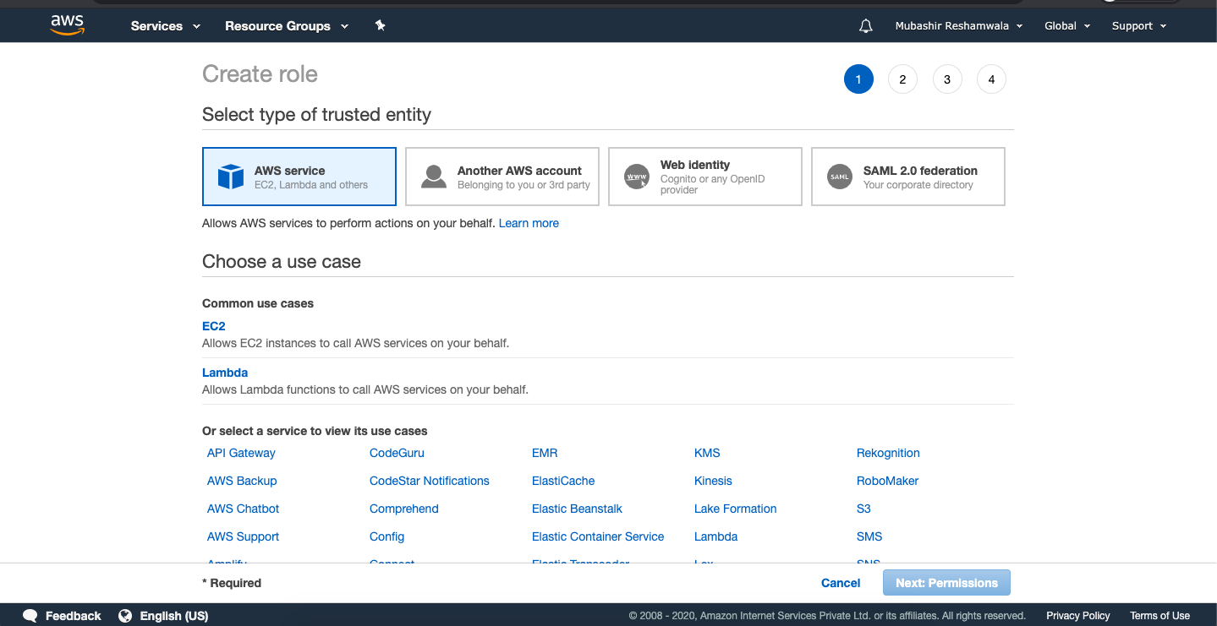Select Rekognition service
The width and height of the screenshot is (1217, 626).
coord(888,453)
